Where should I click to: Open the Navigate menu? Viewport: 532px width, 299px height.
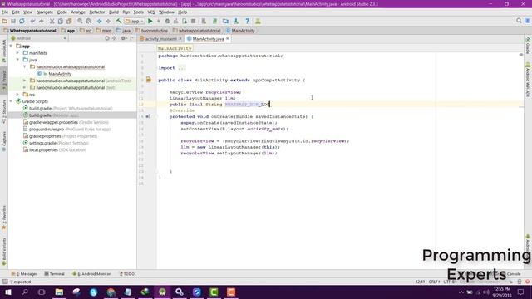point(45,12)
